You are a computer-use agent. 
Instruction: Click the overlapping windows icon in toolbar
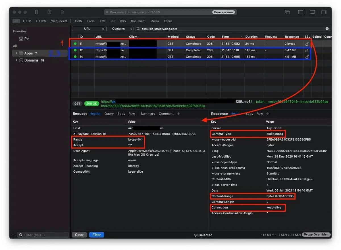click(287, 12)
